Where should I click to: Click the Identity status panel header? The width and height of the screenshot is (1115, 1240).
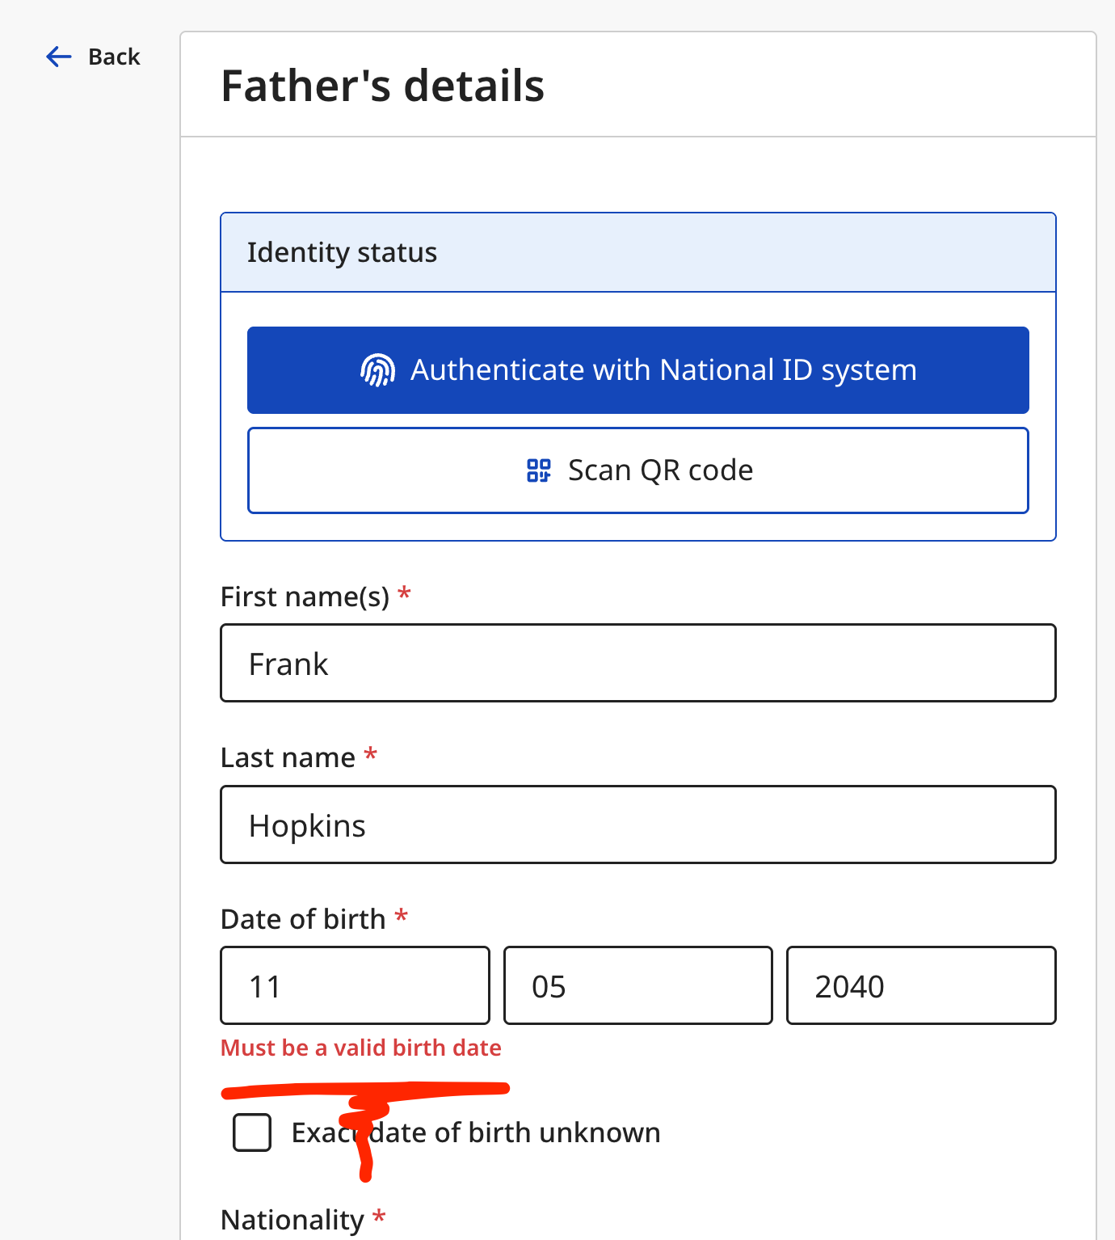coord(638,252)
